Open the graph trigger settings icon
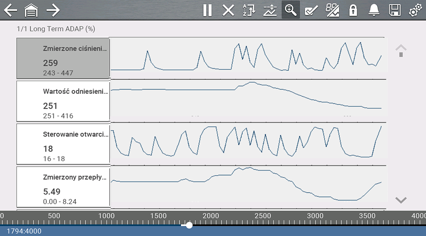 270,10
